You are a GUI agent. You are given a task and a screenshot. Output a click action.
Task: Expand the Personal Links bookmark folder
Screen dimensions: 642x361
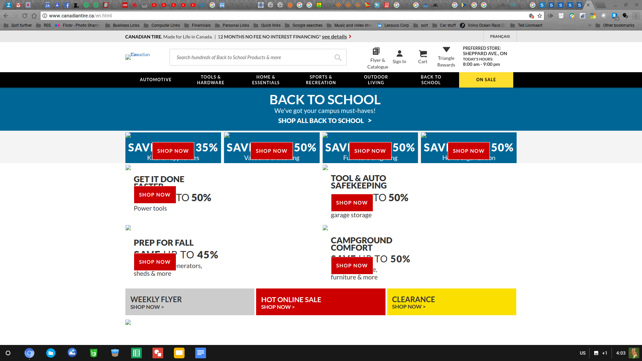232,25
